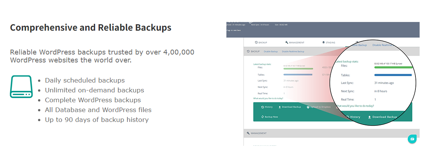Click the '31 minutes ago' value in magnified circle
This screenshot has height=156, width=436.
384,83
